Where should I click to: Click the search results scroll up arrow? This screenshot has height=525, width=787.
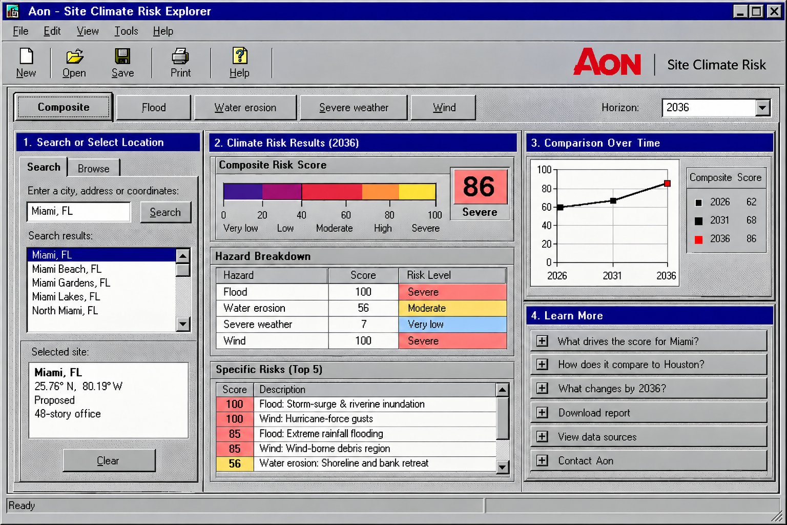(x=183, y=256)
